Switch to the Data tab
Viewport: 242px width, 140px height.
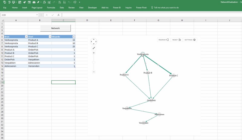tap(62, 8)
